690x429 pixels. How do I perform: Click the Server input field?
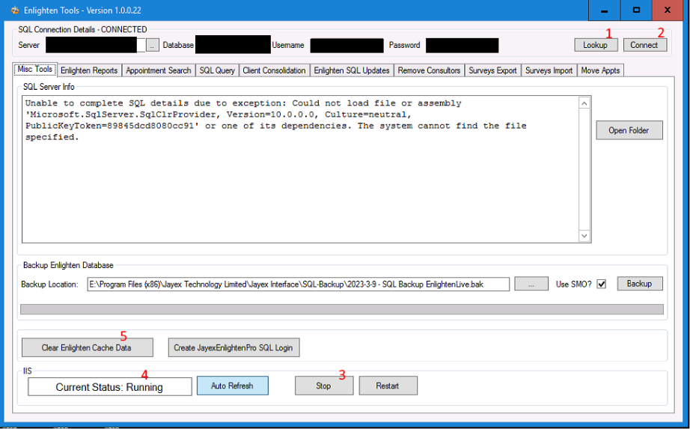tap(95, 45)
